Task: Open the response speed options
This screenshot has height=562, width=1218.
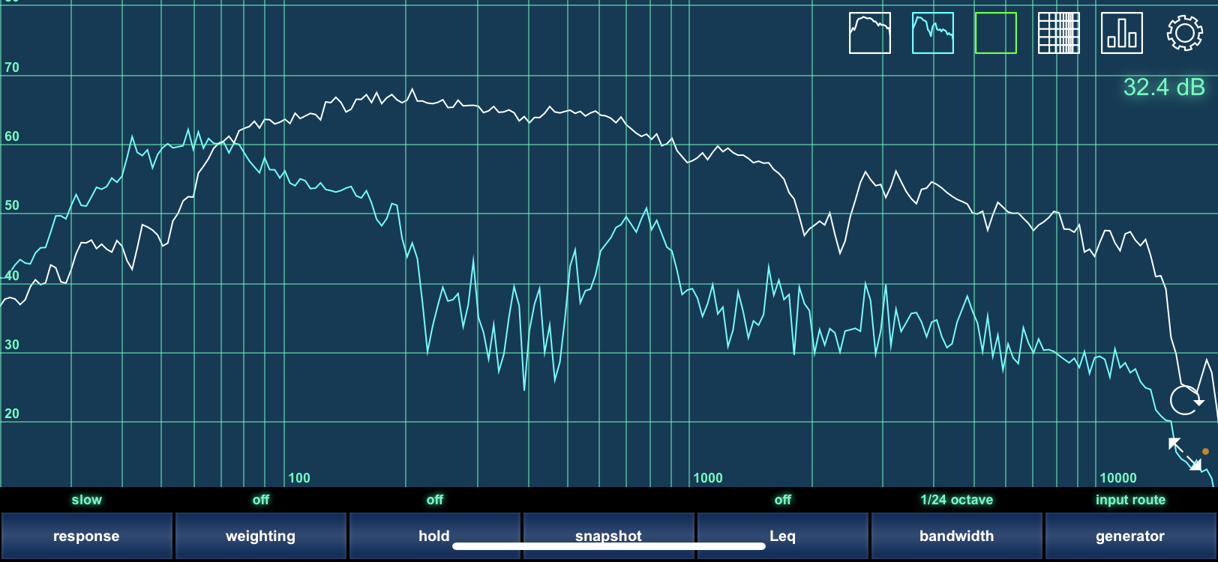Action: click(86, 536)
